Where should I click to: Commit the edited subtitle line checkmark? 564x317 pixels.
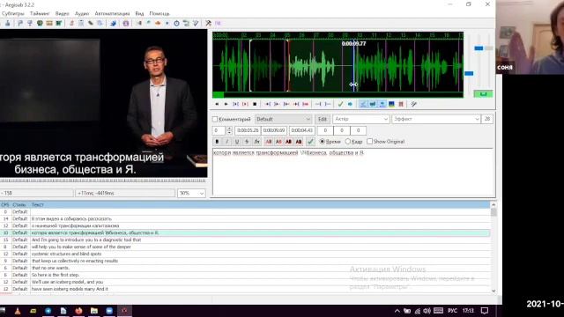click(310, 142)
